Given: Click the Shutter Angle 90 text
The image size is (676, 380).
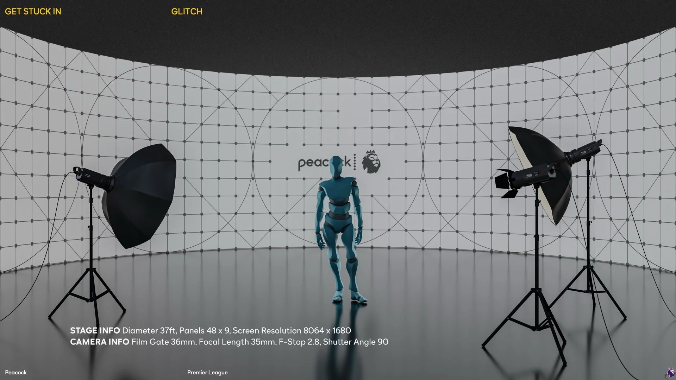Looking at the screenshot, I should click(356, 342).
